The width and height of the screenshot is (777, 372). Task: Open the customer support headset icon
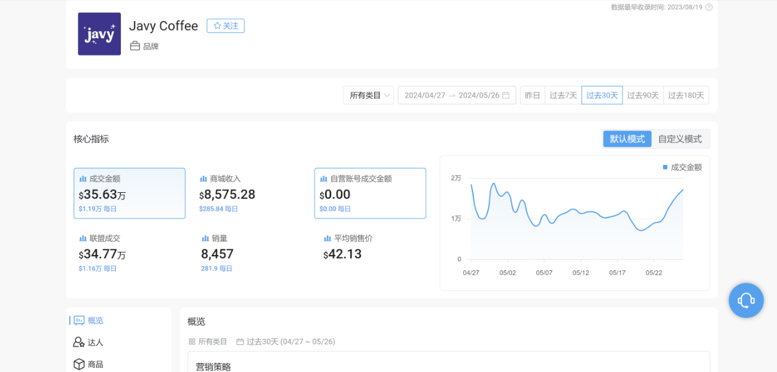coord(746,300)
